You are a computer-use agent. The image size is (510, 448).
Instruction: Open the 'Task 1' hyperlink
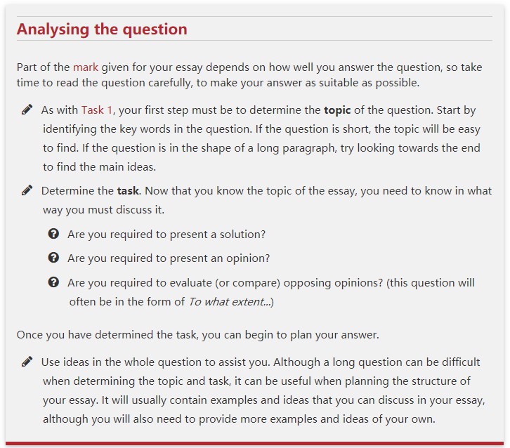pos(96,110)
